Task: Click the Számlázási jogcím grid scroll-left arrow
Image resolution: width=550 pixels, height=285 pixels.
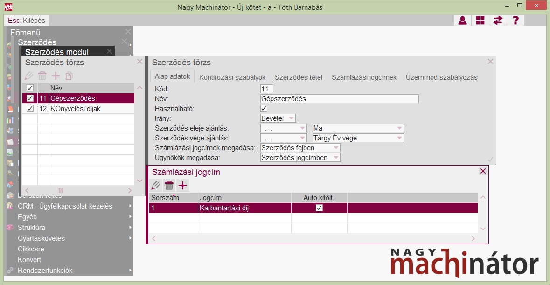Action: point(153,239)
